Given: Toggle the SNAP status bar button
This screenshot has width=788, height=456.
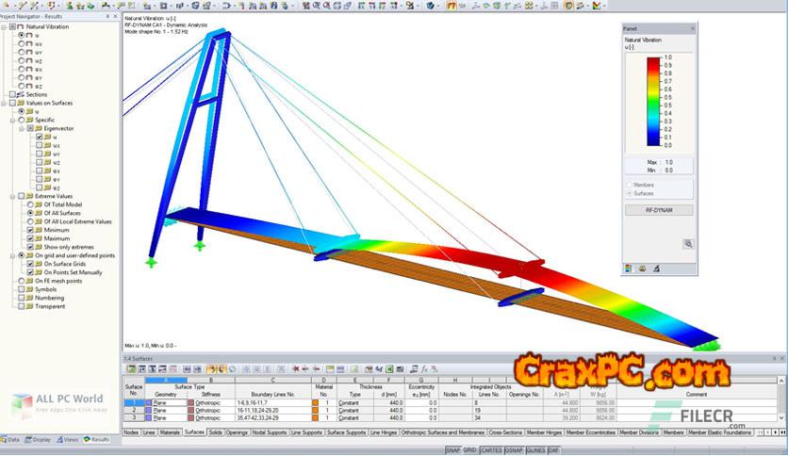Looking at the screenshot, I should click(454, 450).
